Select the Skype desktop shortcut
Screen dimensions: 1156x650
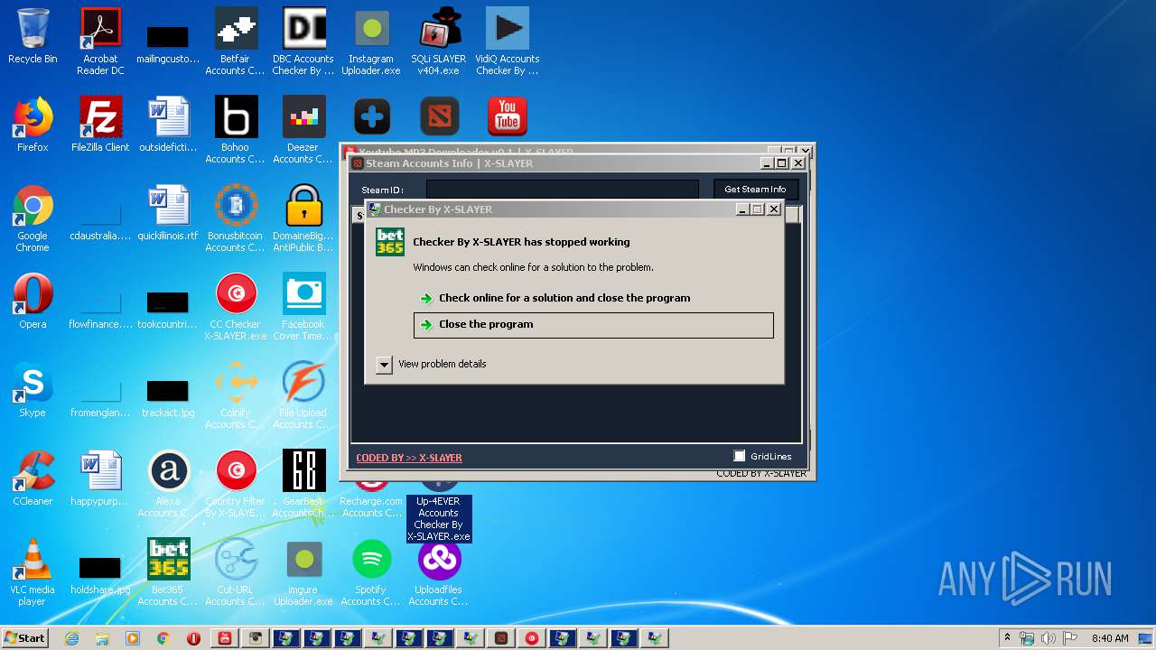(x=33, y=390)
